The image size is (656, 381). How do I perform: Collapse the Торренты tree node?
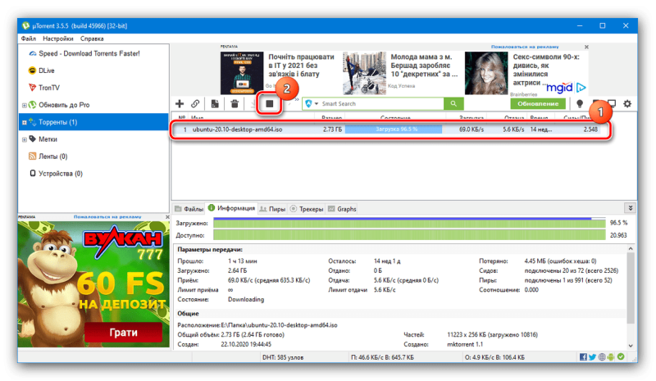pos(25,122)
